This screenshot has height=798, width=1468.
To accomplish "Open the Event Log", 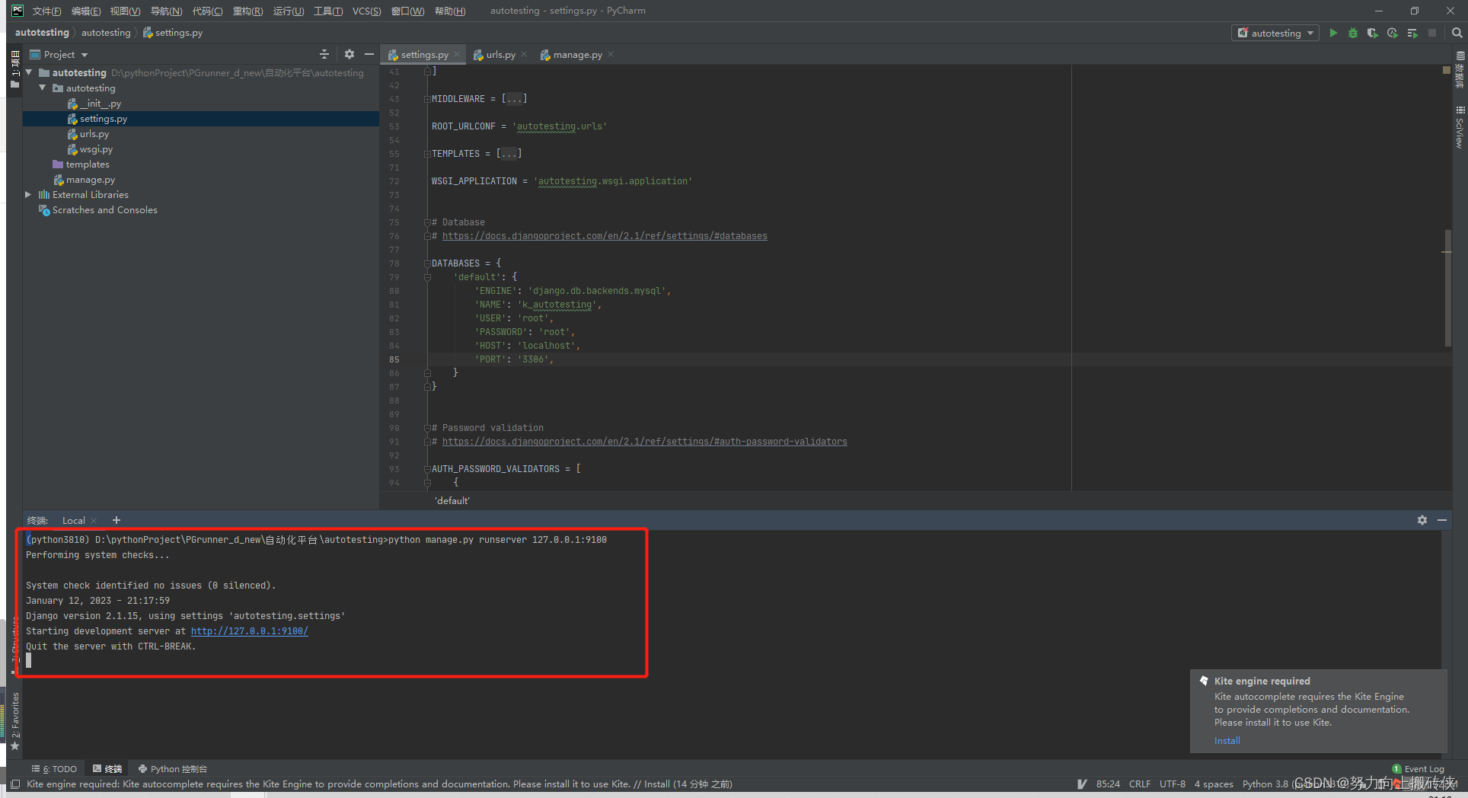I will pyautogui.click(x=1419, y=769).
